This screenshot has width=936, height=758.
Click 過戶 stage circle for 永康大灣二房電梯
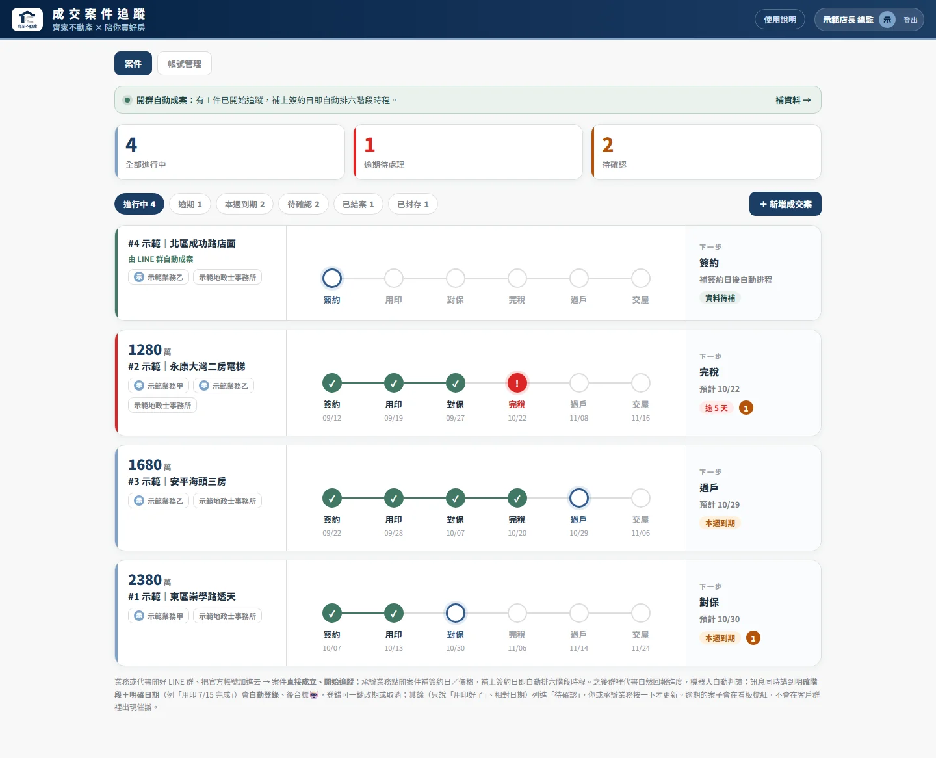(x=579, y=383)
